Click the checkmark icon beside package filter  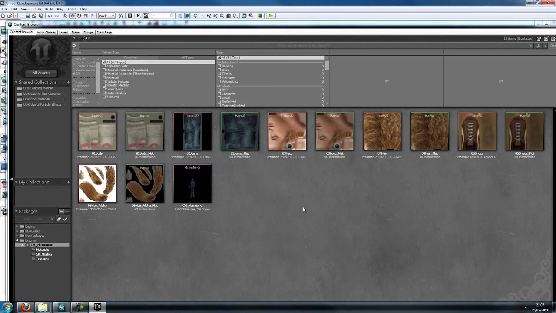tap(65, 219)
